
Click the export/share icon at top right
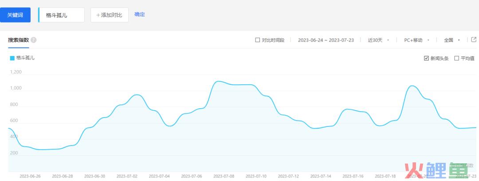point(474,39)
